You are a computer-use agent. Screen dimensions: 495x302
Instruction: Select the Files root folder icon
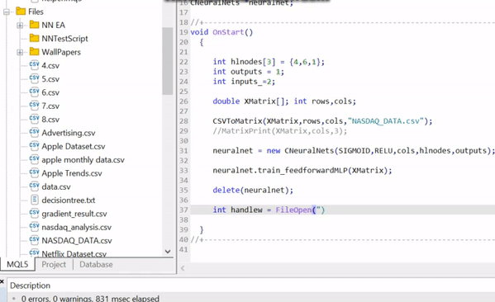[21, 11]
